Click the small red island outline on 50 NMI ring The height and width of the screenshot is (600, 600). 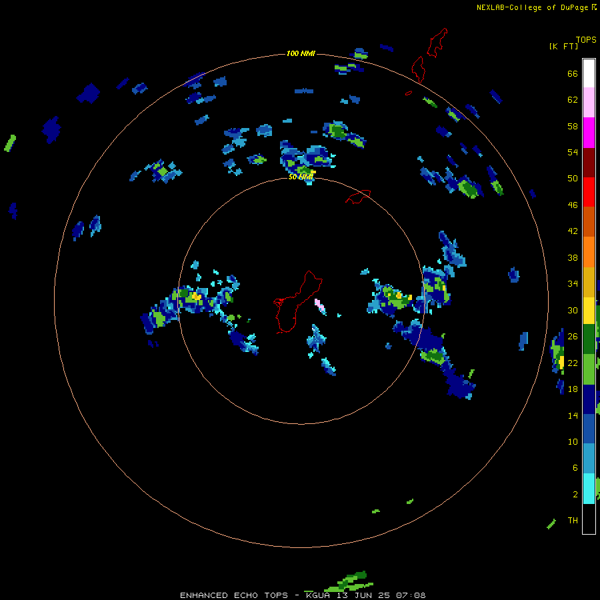pyautogui.click(x=358, y=196)
